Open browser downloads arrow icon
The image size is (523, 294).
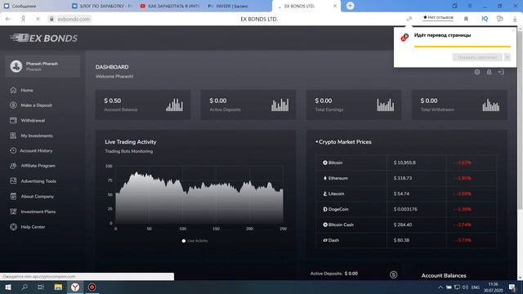515,20
